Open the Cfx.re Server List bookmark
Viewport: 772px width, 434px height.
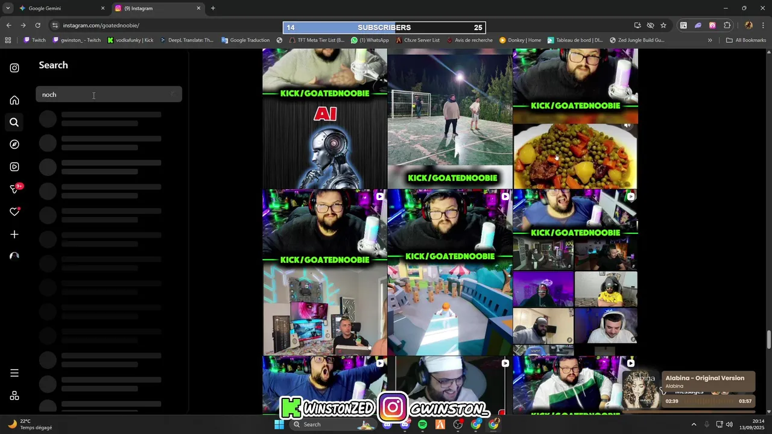pos(417,40)
